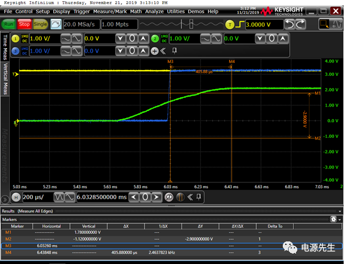Click the redo arrow icon
The image size is (347, 264).
[301, 24]
